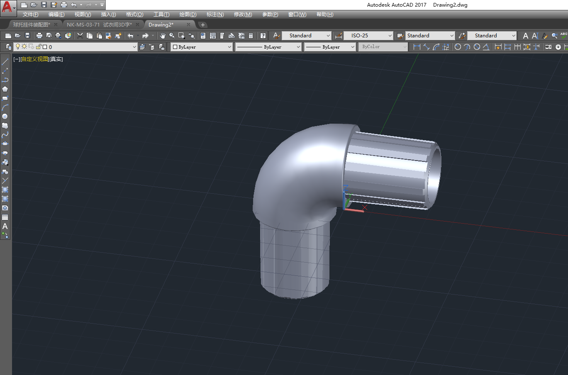This screenshot has width=568, height=375.
Task: Toggle layer 0 freeze sun icon
Action: (24, 46)
